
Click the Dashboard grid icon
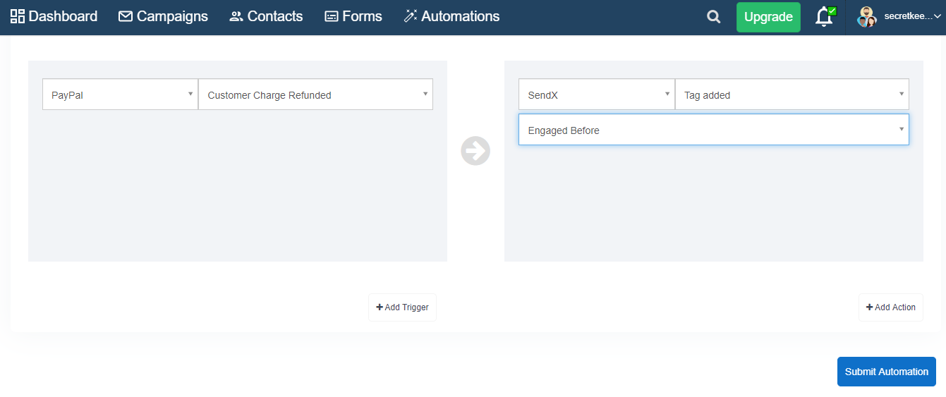pyautogui.click(x=17, y=16)
